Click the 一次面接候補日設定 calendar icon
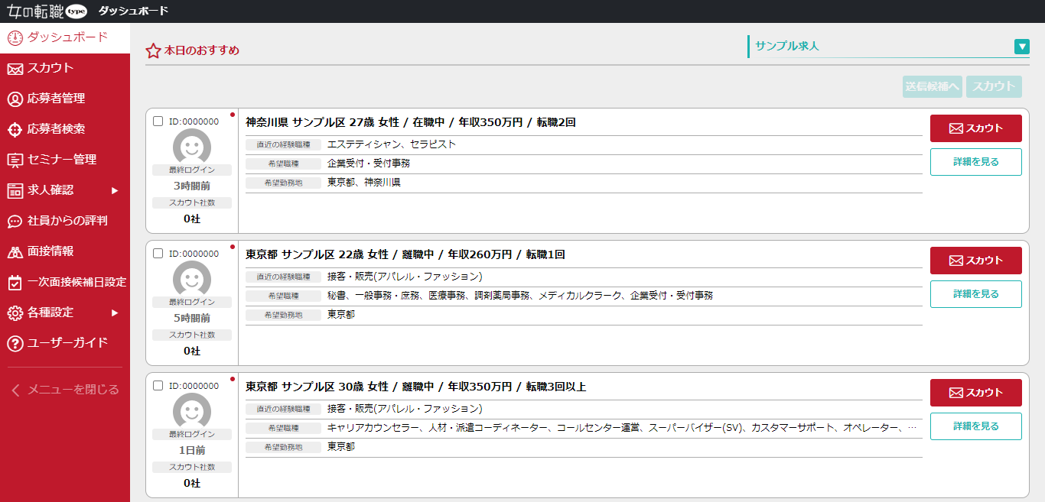This screenshot has width=1045, height=502. [x=15, y=282]
